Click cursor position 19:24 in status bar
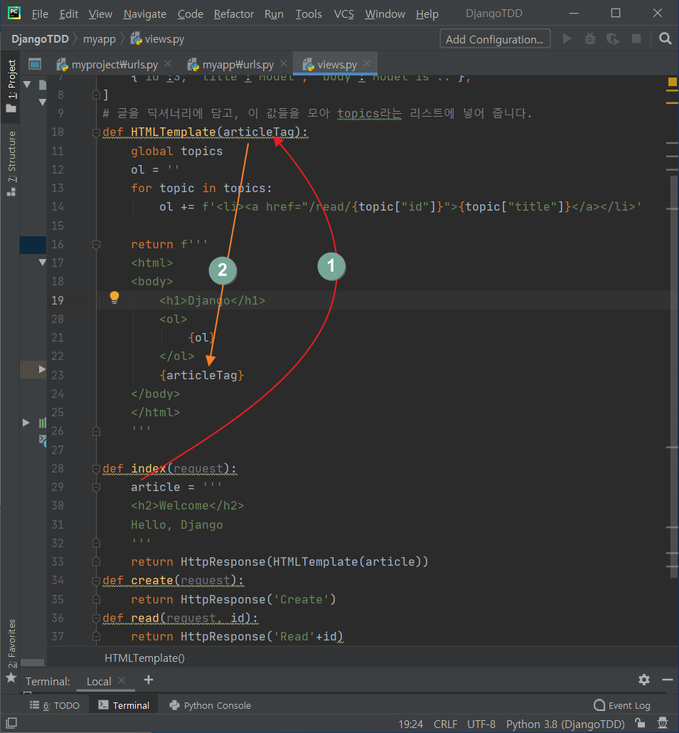This screenshot has width=679, height=733. pyautogui.click(x=410, y=724)
